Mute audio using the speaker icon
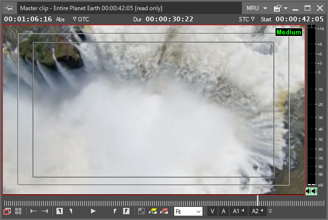Viewport: 328px width, 220px height. point(311,191)
